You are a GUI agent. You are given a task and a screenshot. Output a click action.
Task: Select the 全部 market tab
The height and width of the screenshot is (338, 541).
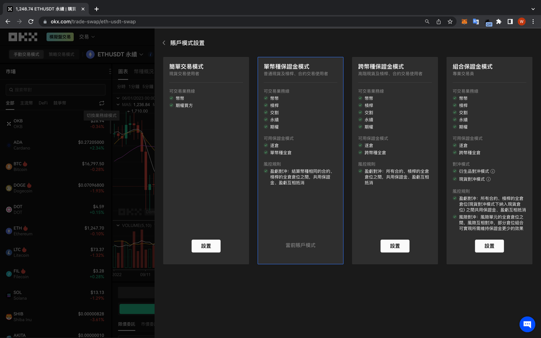tap(10, 103)
